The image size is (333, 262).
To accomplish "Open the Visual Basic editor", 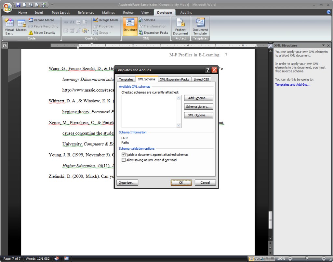I will click(x=9, y=26).
